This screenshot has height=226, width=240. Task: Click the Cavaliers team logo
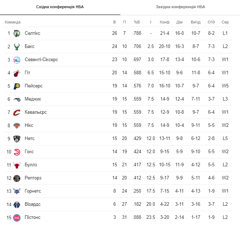tap(17, 112)
